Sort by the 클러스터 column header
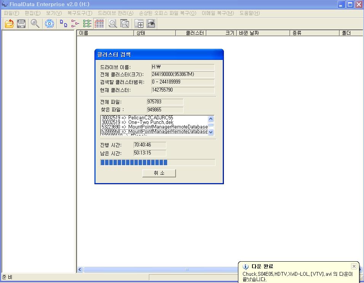The image size is (364, 283). pyautogui.click(x=191, y=33)
